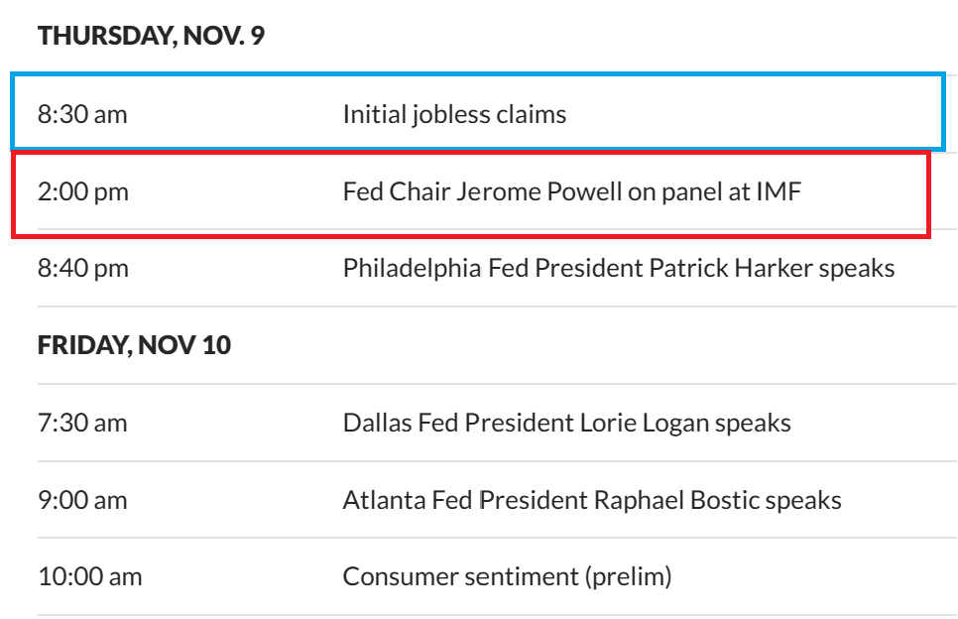
Task: Select the 10:00 am time cell
Action: tap(89, 576)
